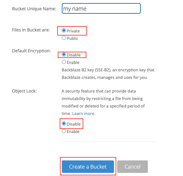183x176 pixels.
Task: Select Disable under Object Lock
Action: point(64,124)
